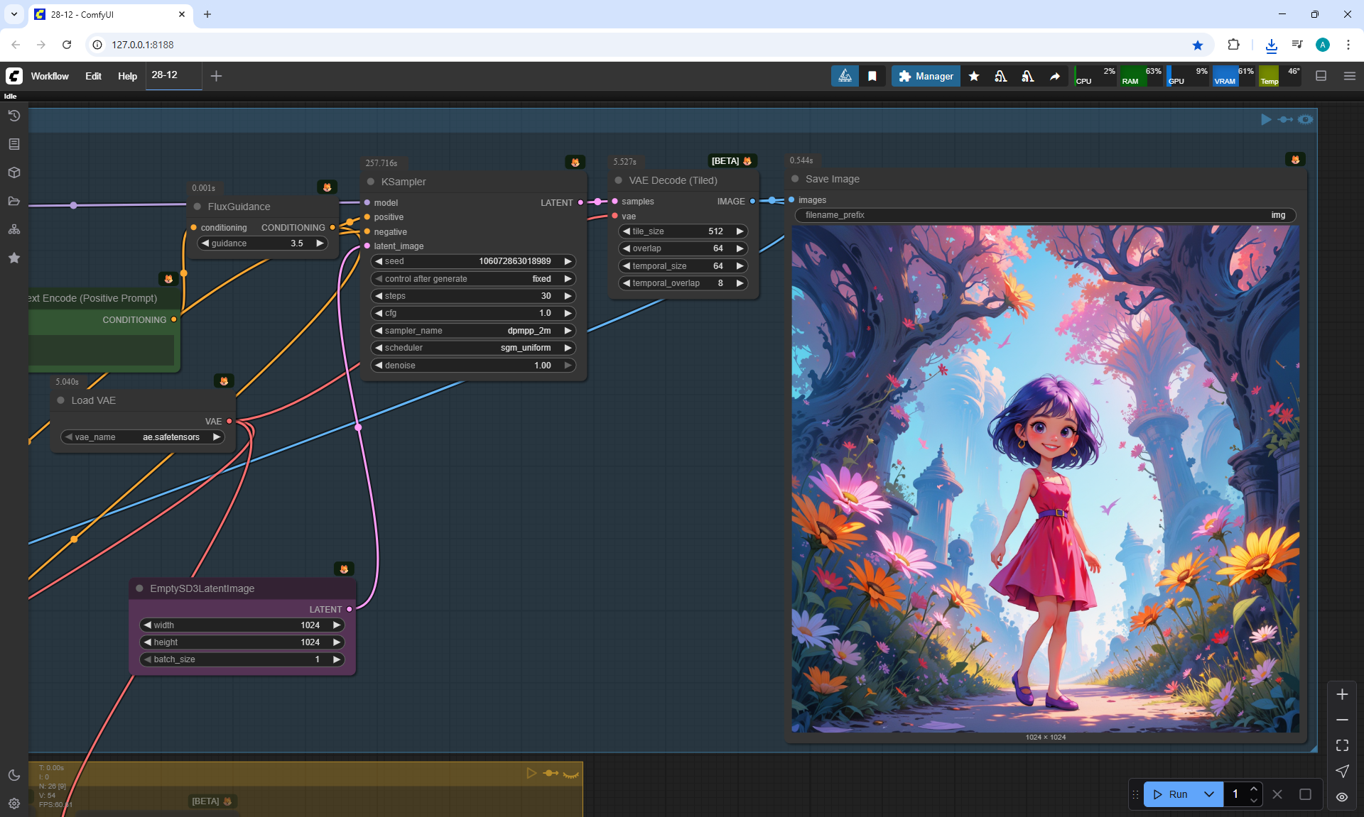Viewport: 1364px width, 817px height.
Task: Toggle the bottom panel icon in top bar
Action: [1321, 76]
